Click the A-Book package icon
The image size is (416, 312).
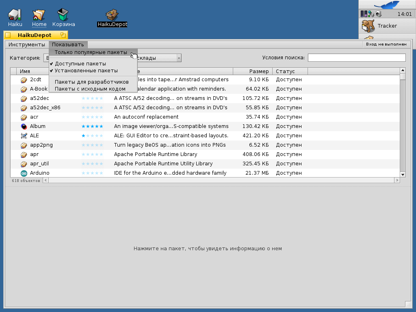(24, 89)
